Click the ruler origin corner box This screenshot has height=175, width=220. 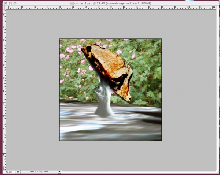tap(4, 8)
